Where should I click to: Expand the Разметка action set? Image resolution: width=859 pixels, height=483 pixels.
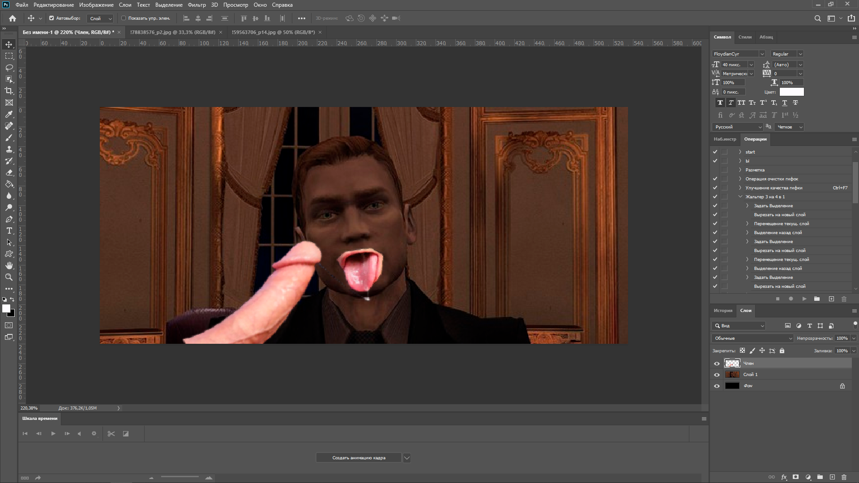(740, 170)
